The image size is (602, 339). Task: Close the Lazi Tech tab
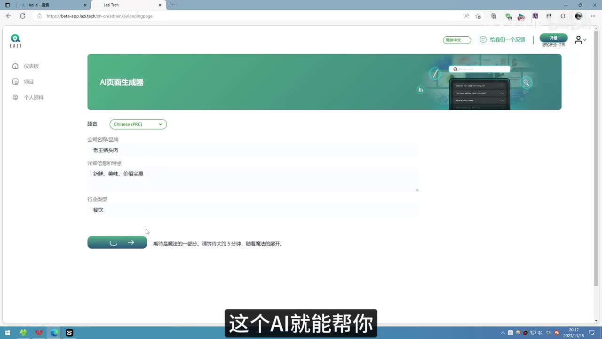pos(160,5)
